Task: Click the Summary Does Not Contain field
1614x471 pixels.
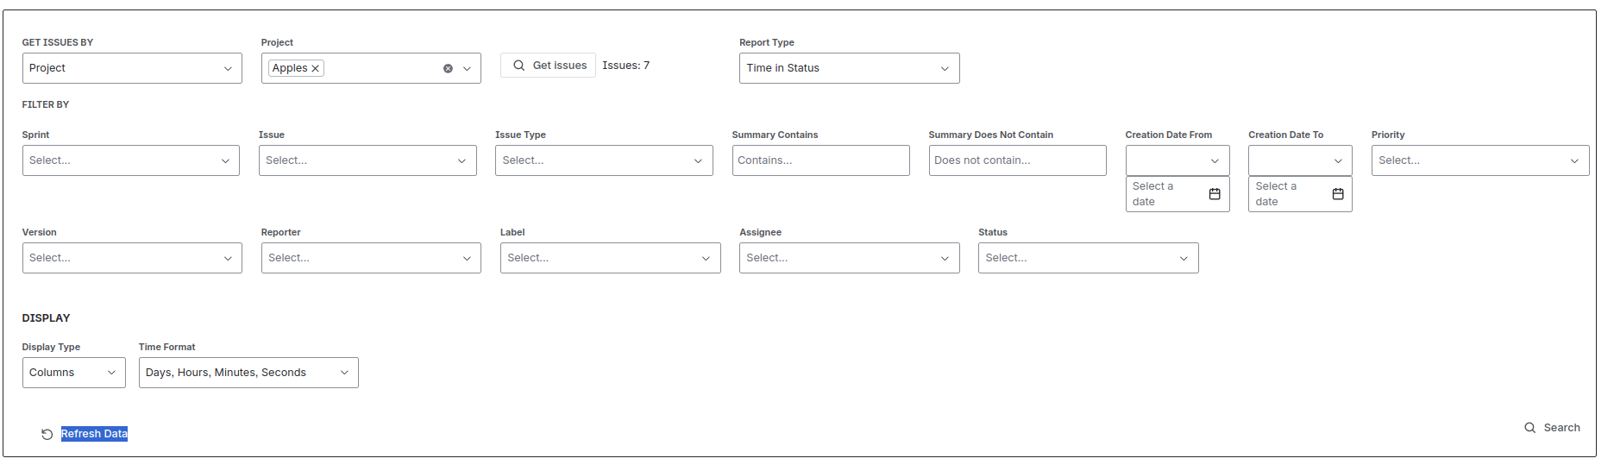Action: pos(1017,160)
